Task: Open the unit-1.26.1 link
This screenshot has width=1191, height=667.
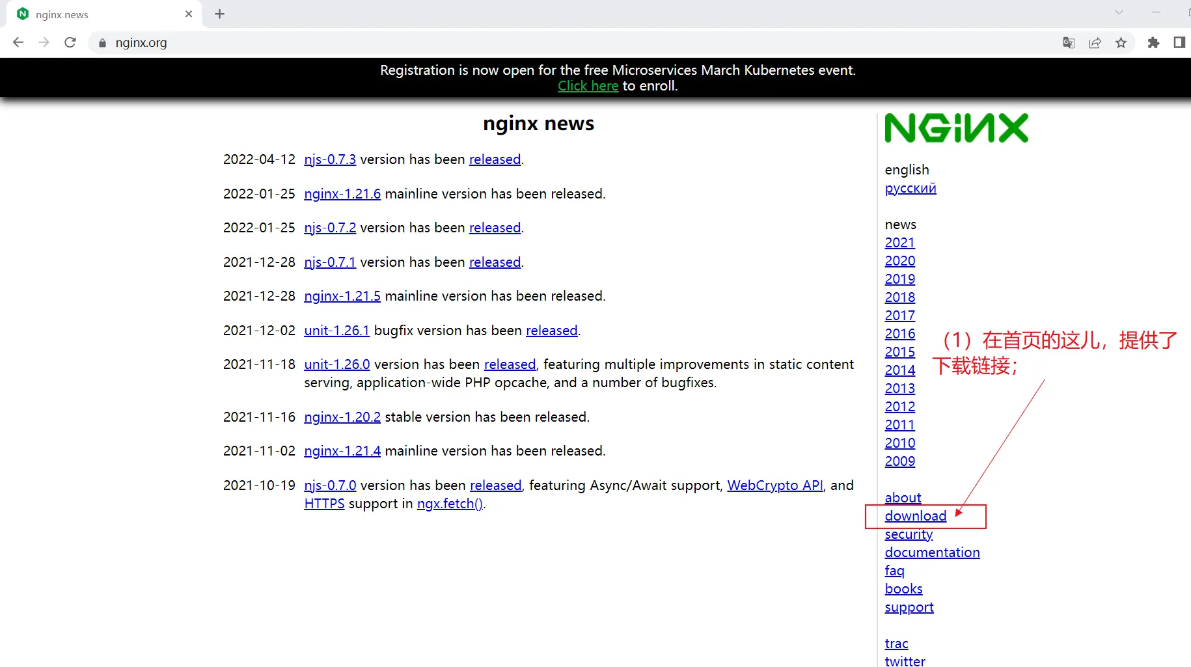Action: [336, 331]
